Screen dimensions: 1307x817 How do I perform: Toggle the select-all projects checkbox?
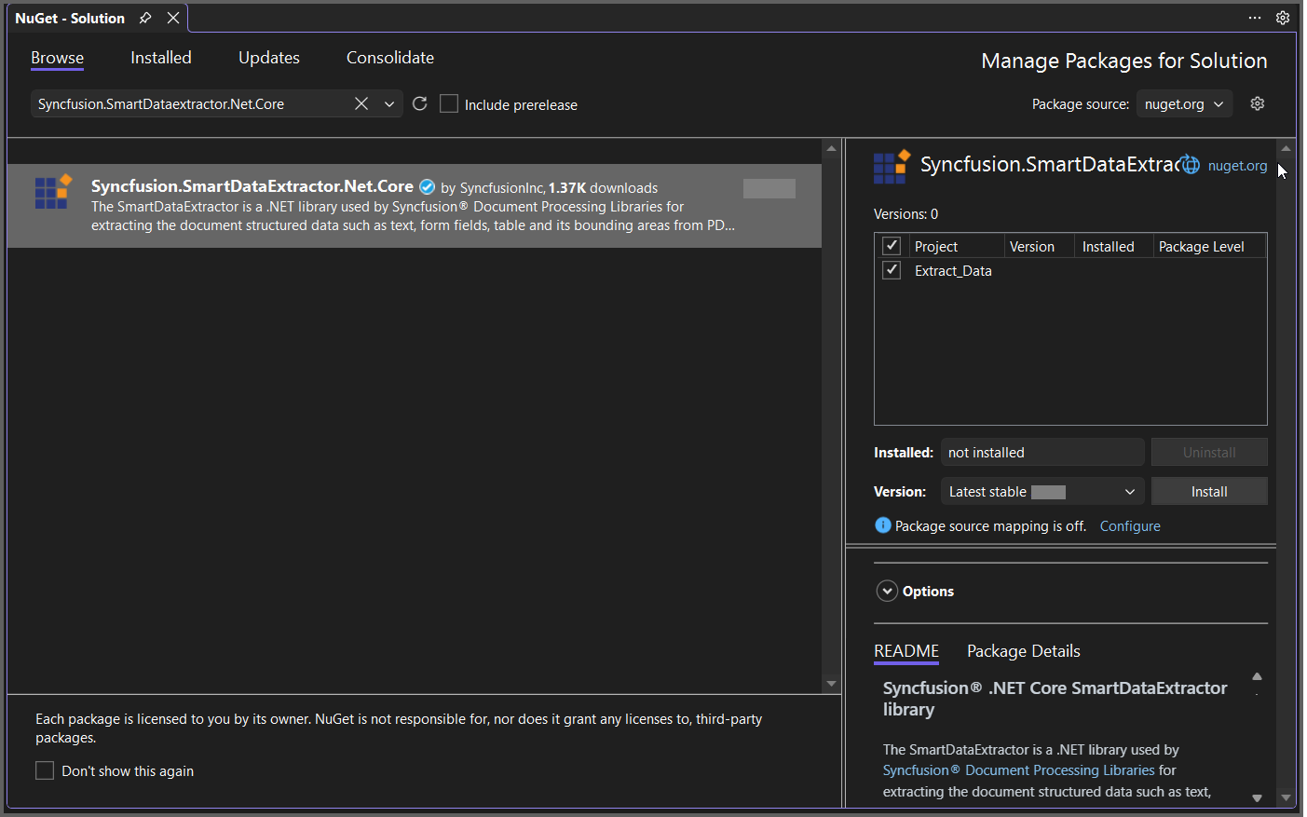[x=892, y=246]
